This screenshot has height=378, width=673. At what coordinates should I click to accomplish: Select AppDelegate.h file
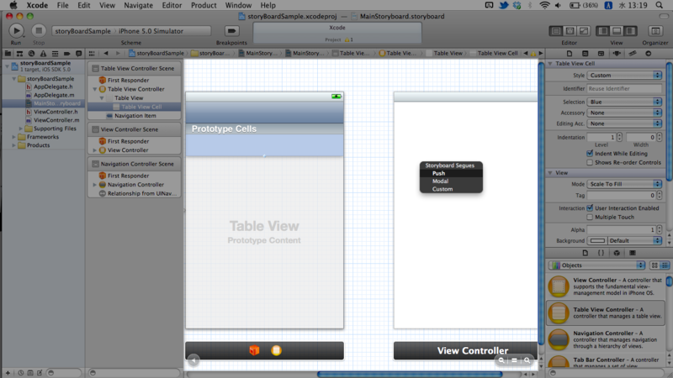coord(53,87)
